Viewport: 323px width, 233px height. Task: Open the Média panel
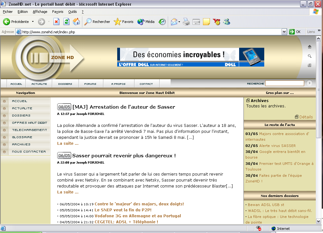pyautogui.click(x=141, y=22)
